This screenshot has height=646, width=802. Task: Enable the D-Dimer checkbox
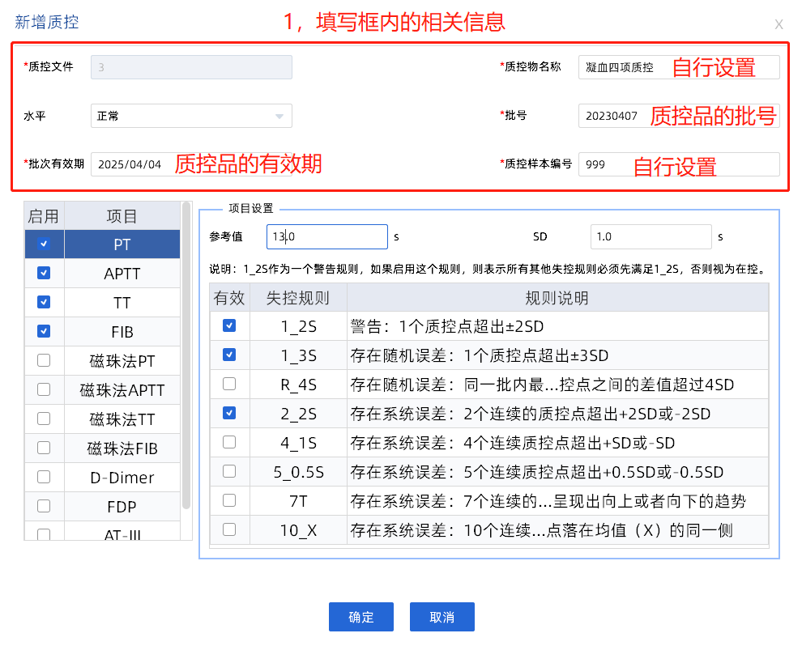coord(44,477)
